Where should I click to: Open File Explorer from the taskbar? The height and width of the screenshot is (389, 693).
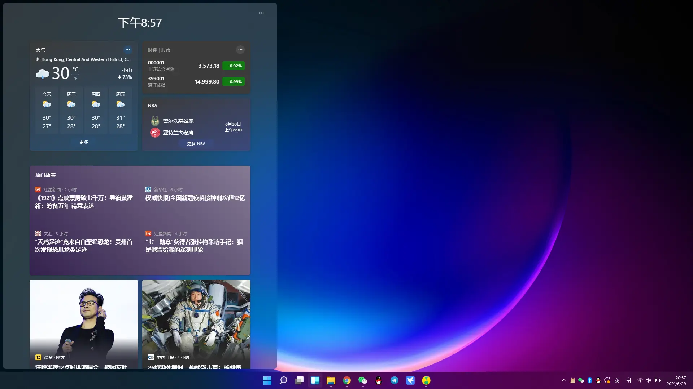coord(331,380)
